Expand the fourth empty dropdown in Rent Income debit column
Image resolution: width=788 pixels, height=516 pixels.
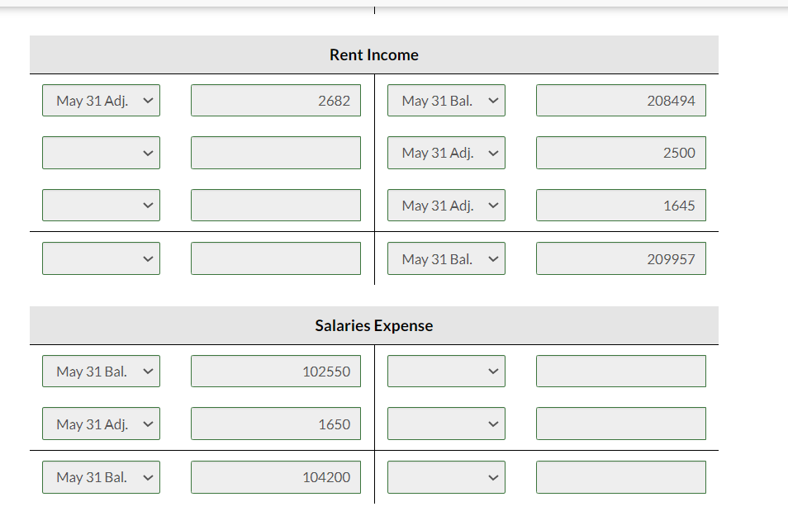[x=101, y=258]
